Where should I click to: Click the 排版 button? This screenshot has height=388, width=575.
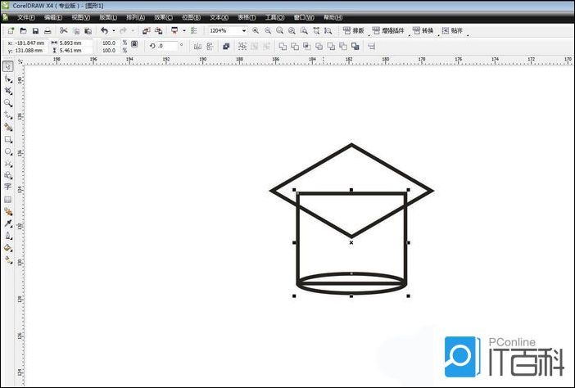click(354, 30)
